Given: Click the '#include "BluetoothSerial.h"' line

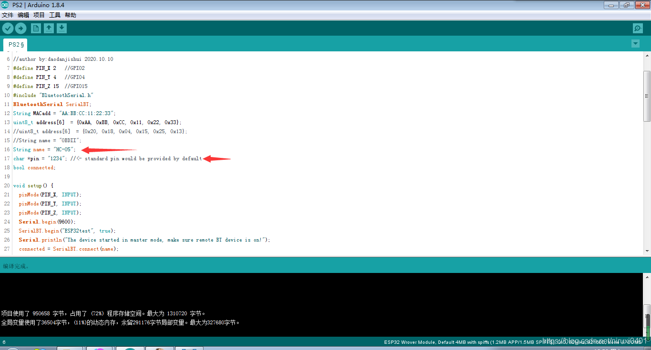Looking at the screenshot, I should point(53,95).
